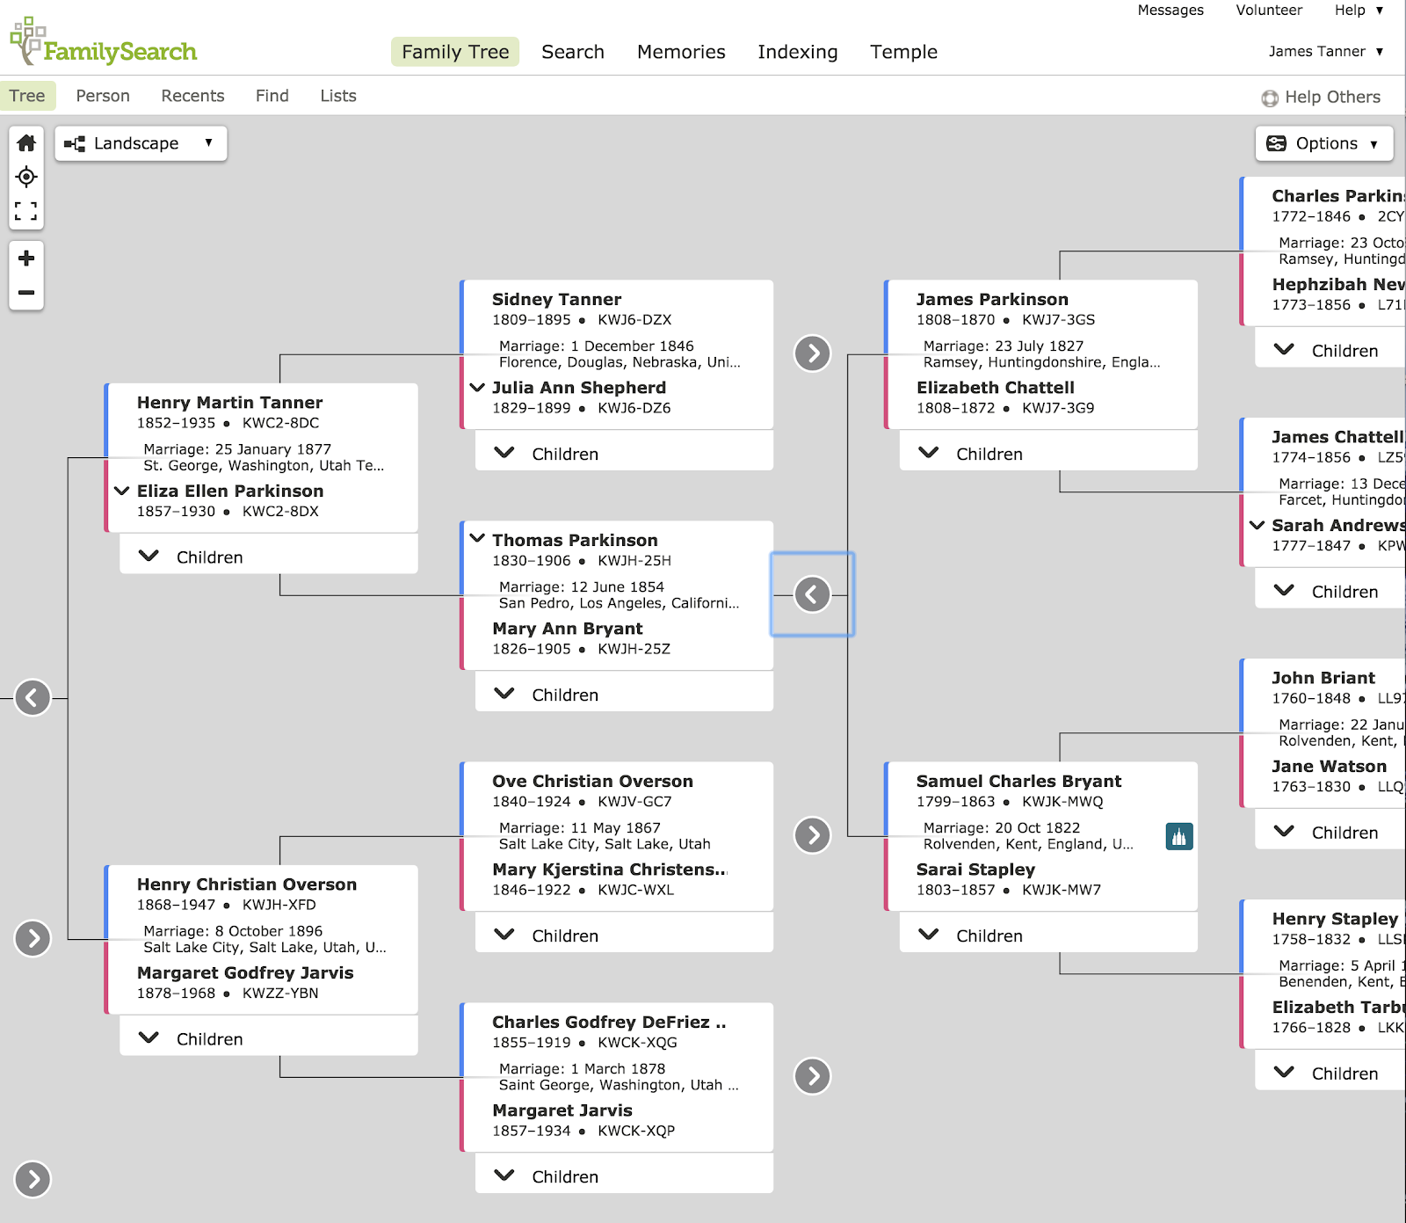Open the Options menu
This screenshot has height=1223, width=1406.
point(1323,143)
